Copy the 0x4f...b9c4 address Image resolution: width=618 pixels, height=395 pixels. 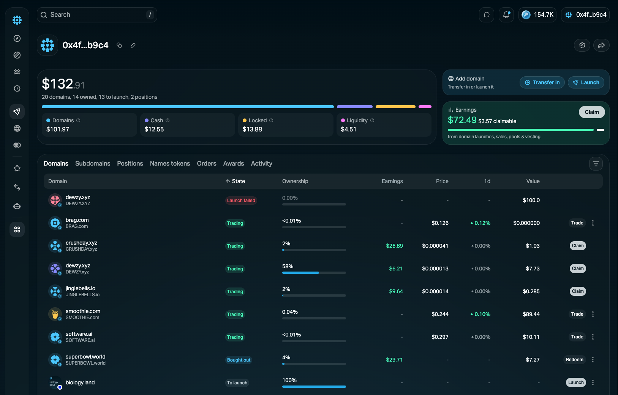pyautogui.click(x=119, y=45)
